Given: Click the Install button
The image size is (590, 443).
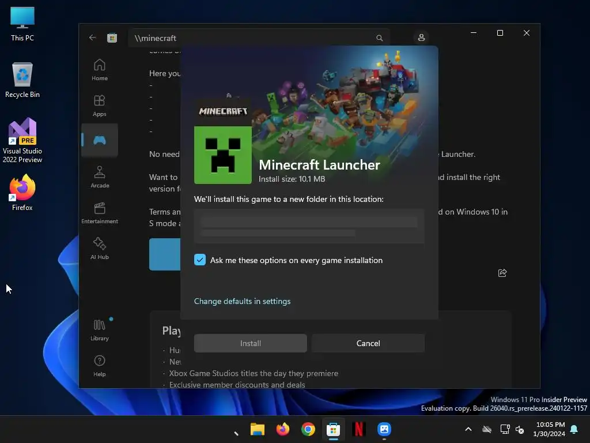Looking at the screenshot, I should [x=251, y=343].
